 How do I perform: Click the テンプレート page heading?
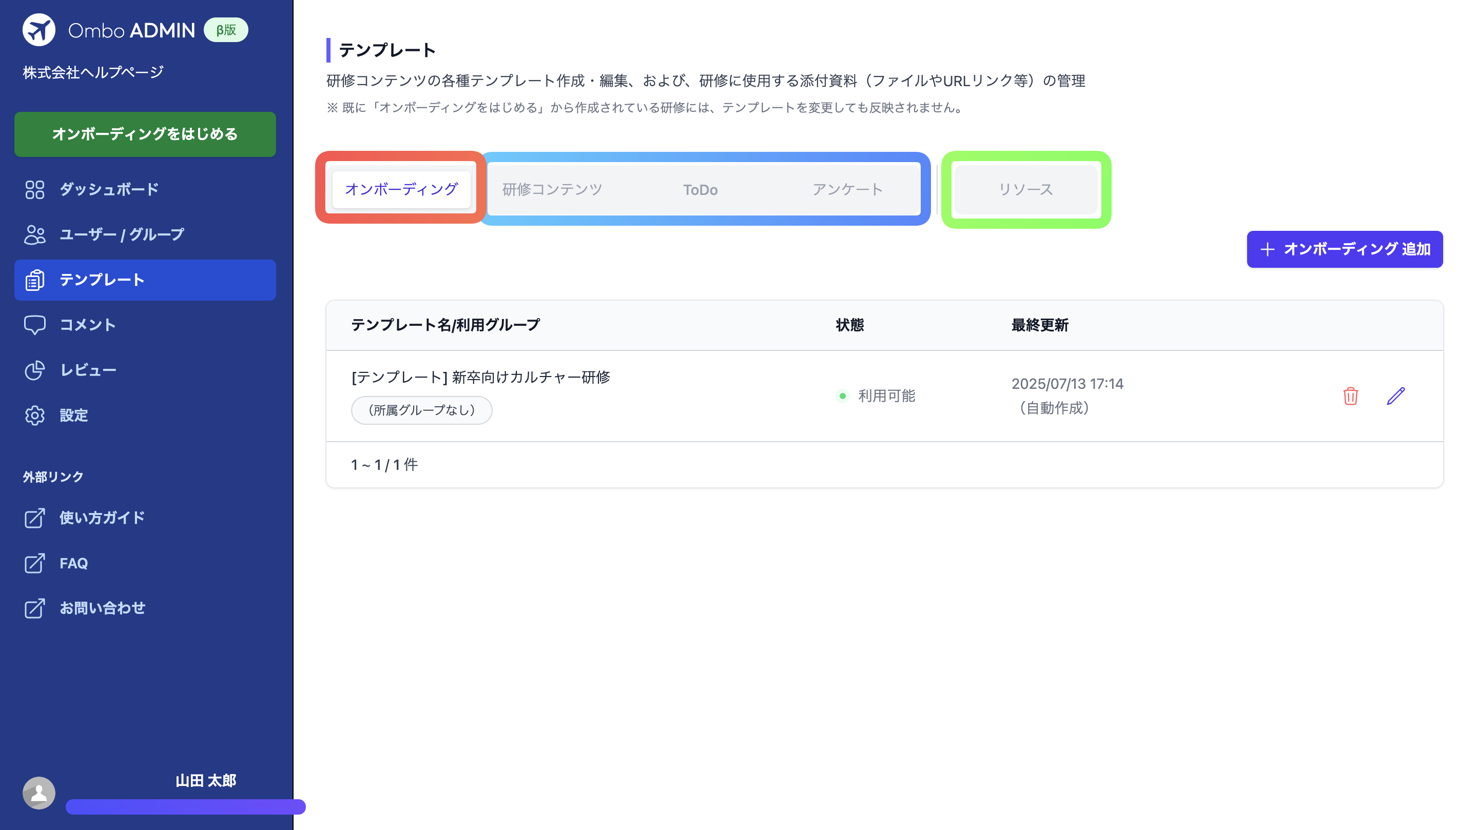pyautogui.click(x=387, y=50)
